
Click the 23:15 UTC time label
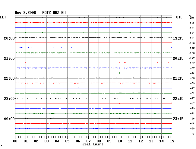coord(178,119)
